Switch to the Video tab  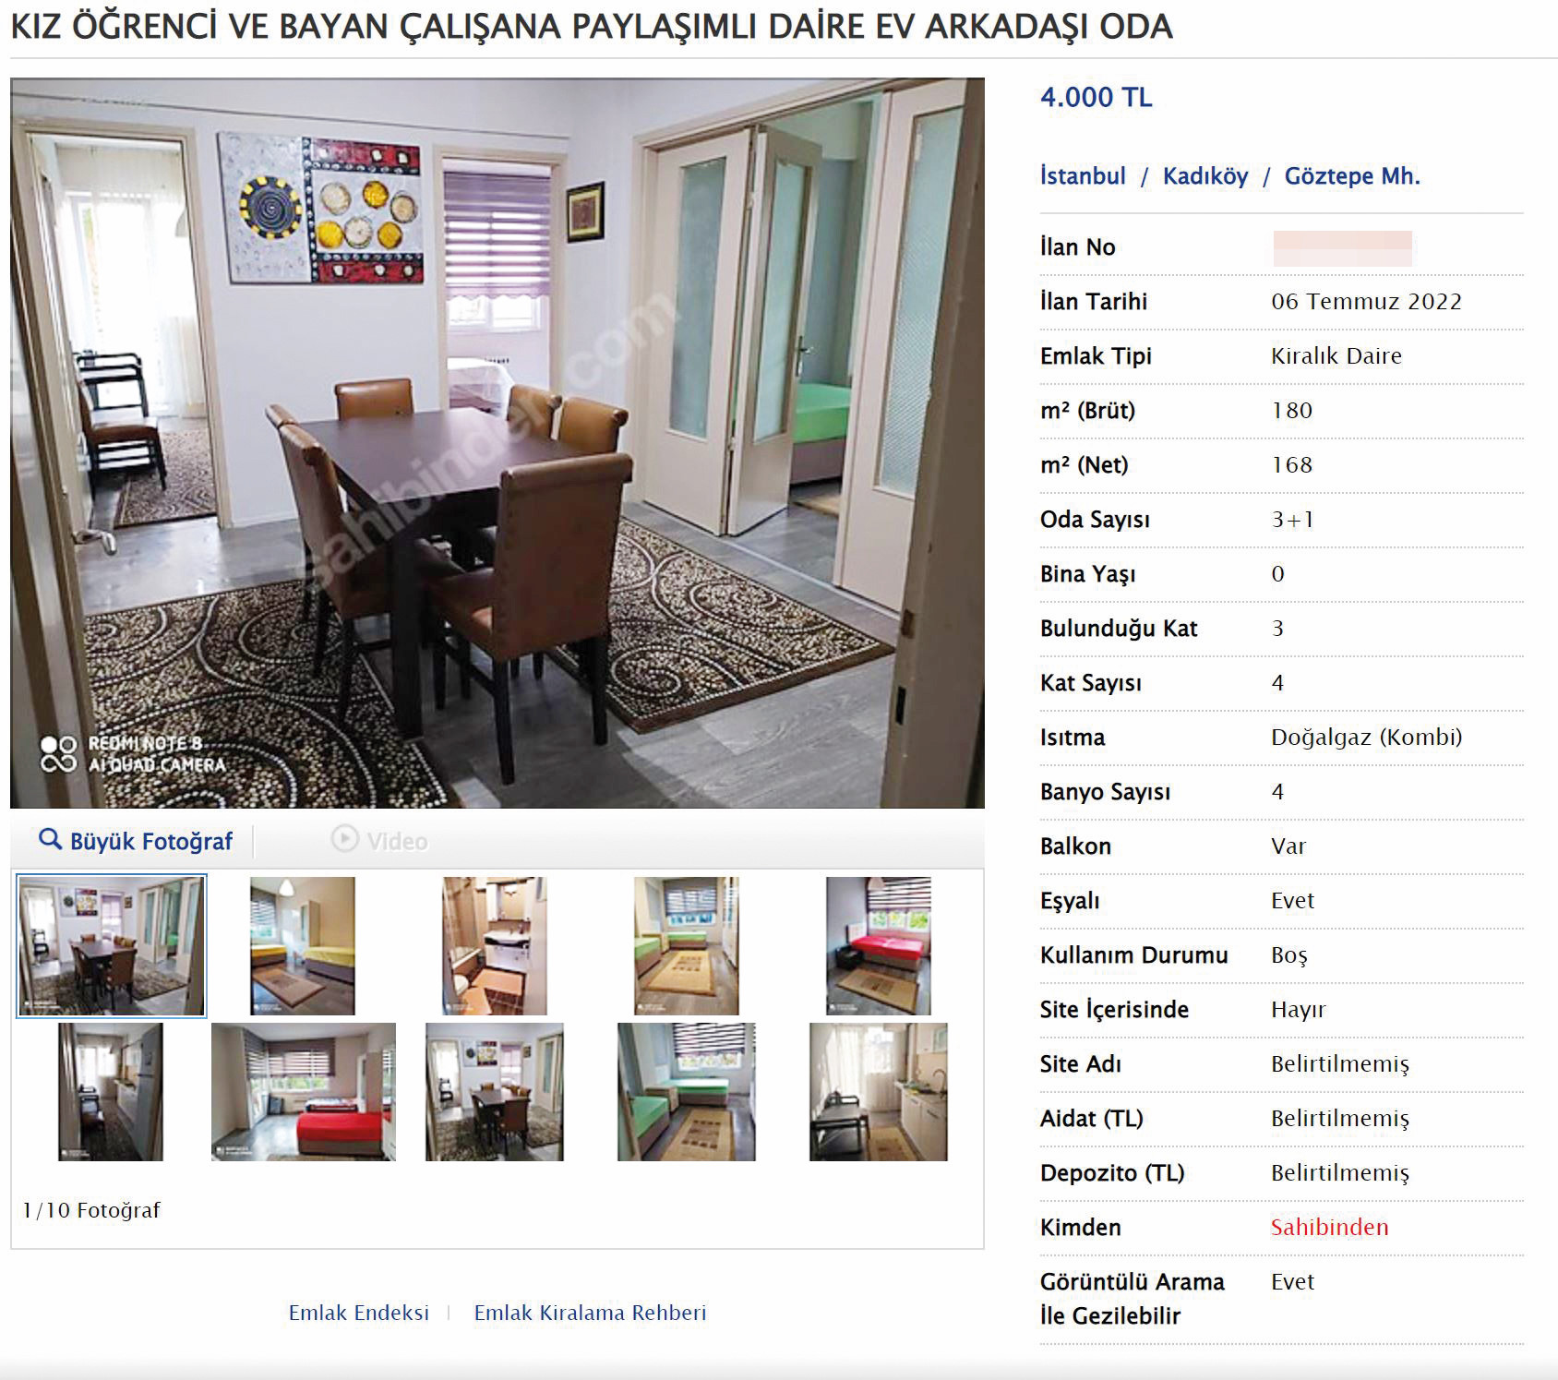click(379, 841)
